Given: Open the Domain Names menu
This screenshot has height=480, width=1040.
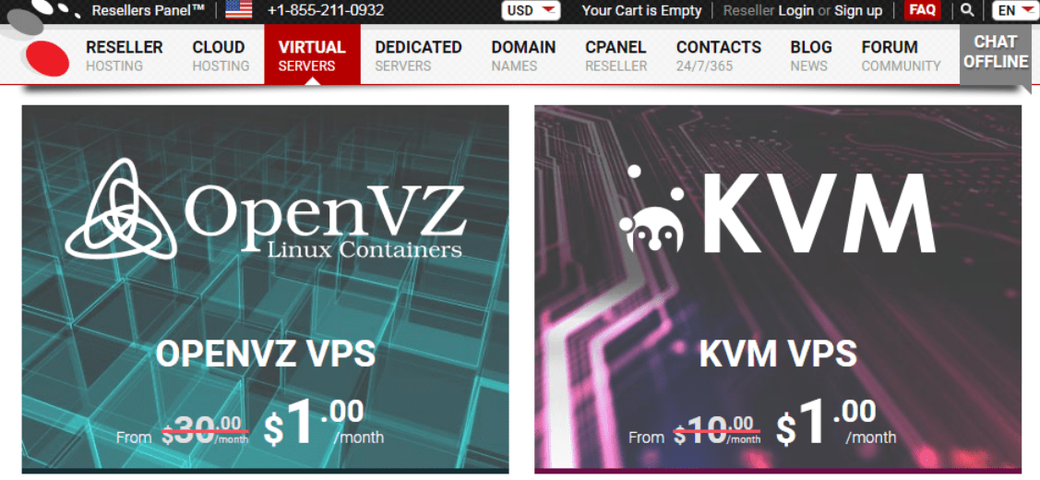Looking at the screenshot, I should point(523,55).
